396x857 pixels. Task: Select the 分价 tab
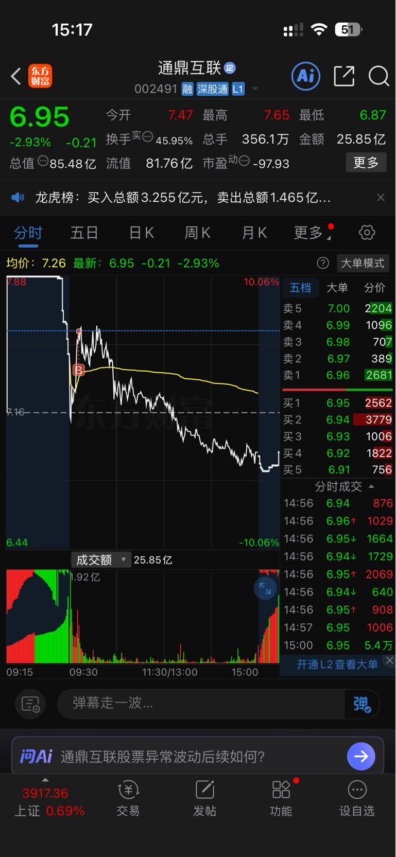[x=374, y=288]
